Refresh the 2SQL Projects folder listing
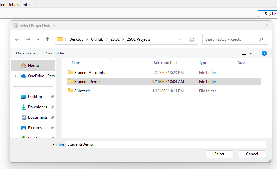 192,39
